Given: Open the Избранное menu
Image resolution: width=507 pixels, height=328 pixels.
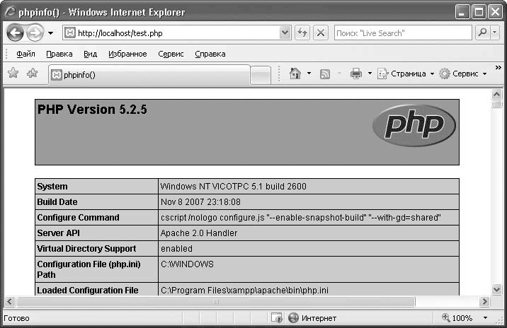Looking at the screenshot, I should click(x=127, y=54).
